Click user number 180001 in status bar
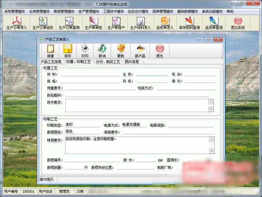Screen dimensions: 262x197 click(x=28, y=191)
